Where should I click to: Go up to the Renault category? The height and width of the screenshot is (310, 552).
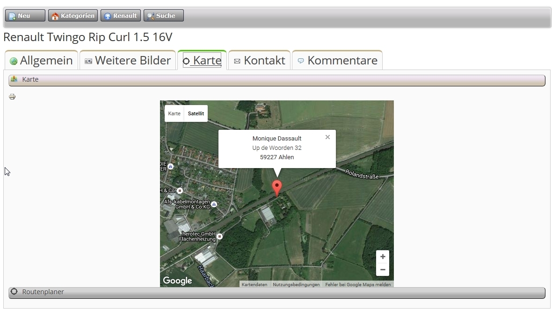tap(120, 15)
